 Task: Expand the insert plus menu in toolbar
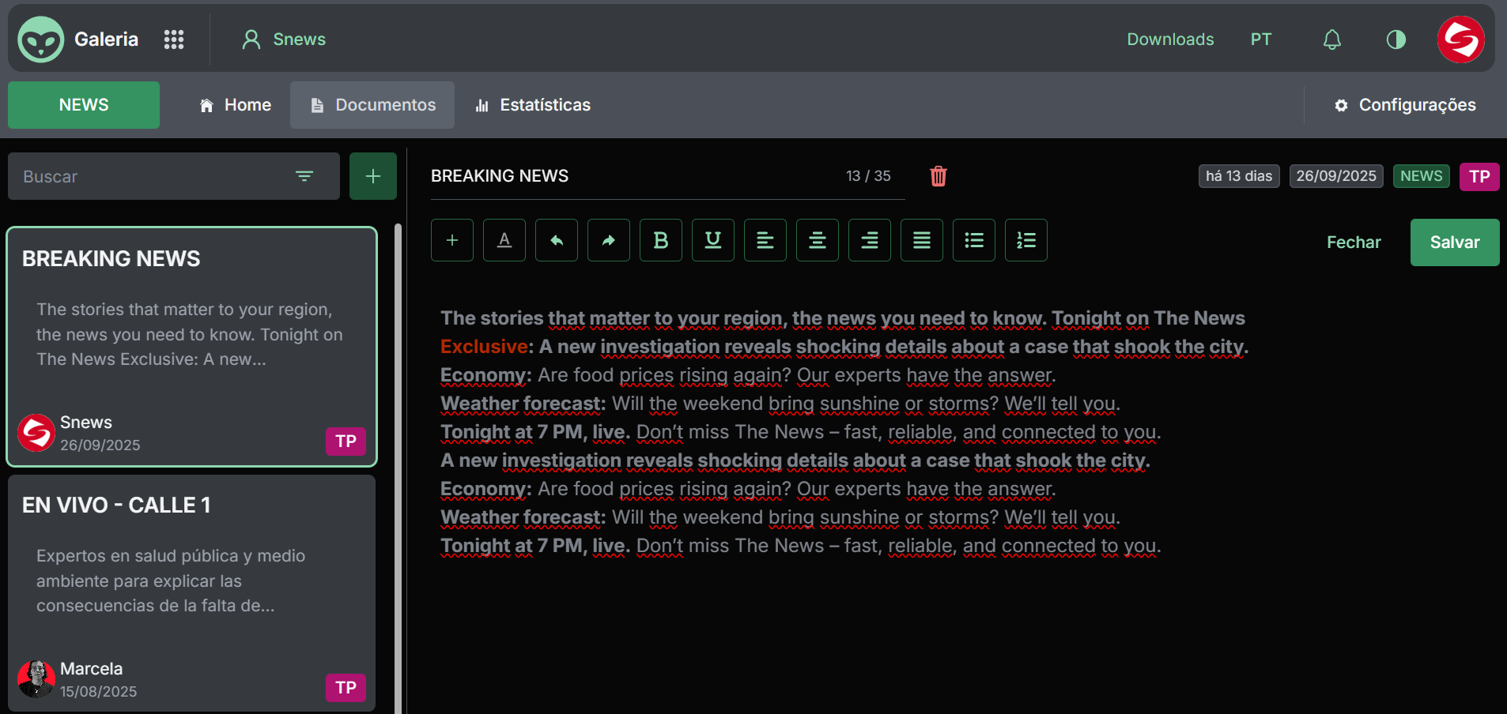[452, 240]
